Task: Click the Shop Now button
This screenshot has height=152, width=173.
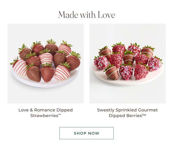Action: click(86, 133)
